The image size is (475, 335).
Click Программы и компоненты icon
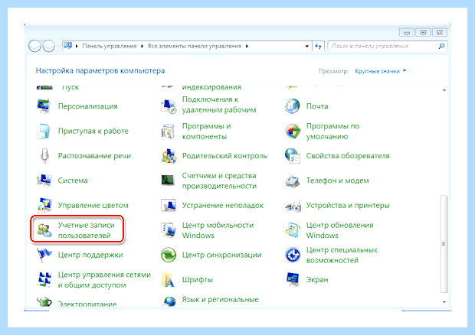pos(168,131)
